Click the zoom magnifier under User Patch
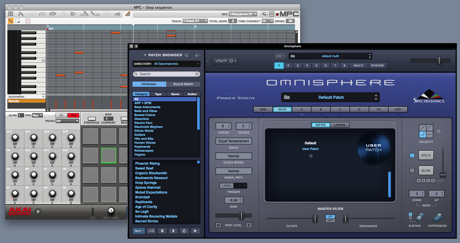460x243 pixels. coord(311,156)
